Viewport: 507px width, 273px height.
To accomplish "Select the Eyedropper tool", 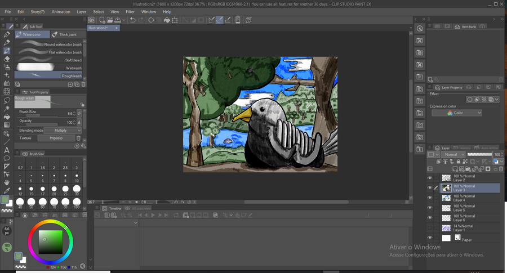I will tap(7, 191).
